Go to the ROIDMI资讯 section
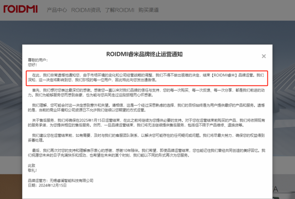Image resolution: width=295 pixels, height=199 pixels. click(86, 10)
